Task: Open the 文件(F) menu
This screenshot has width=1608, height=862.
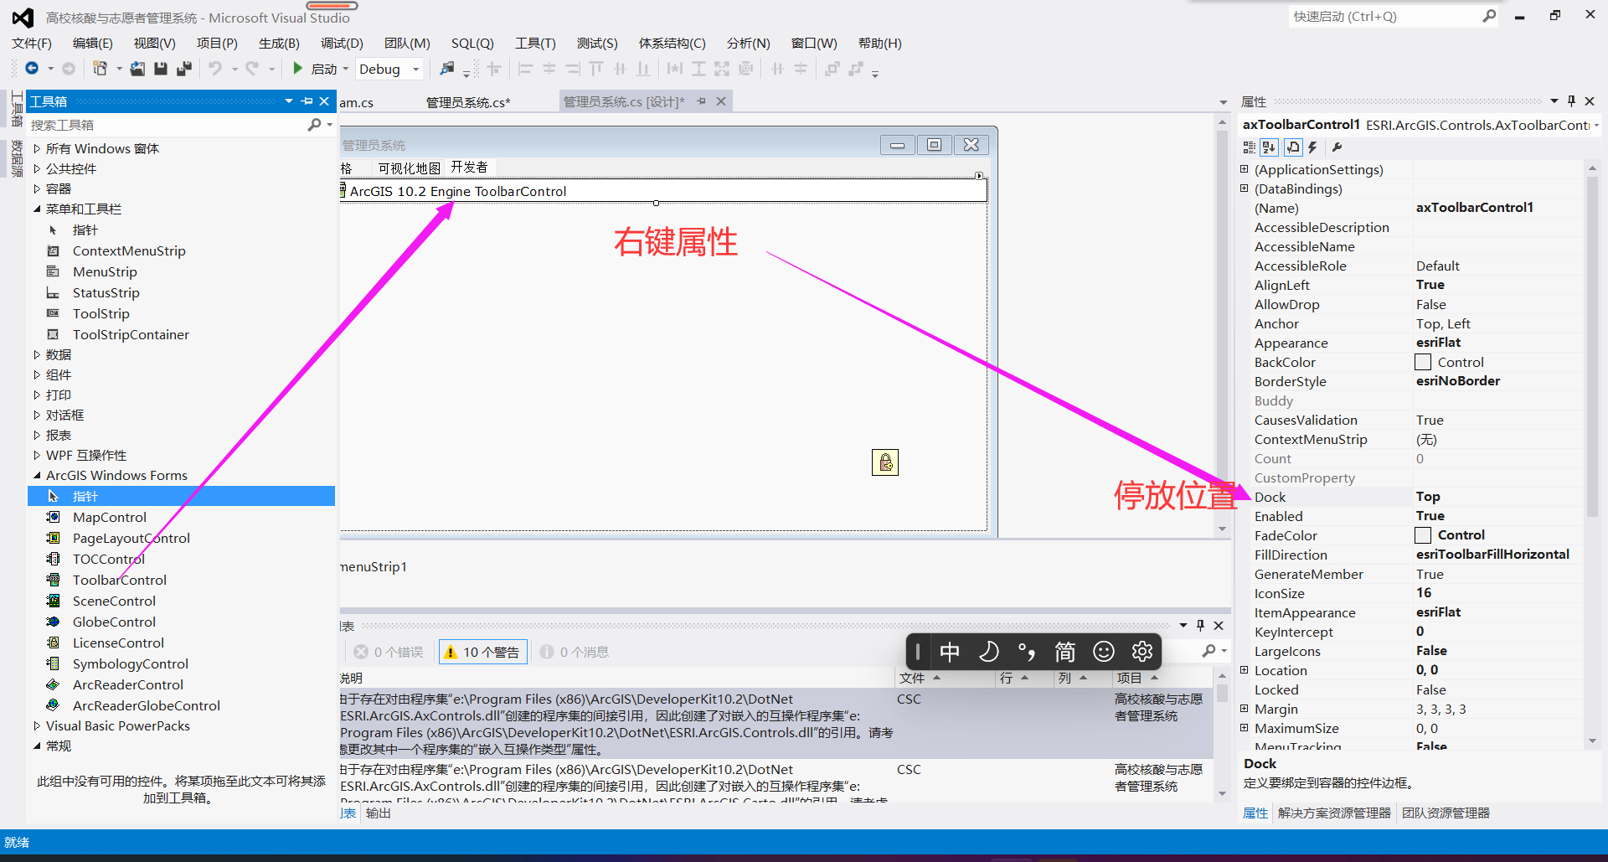Action: tap(32, 43)
